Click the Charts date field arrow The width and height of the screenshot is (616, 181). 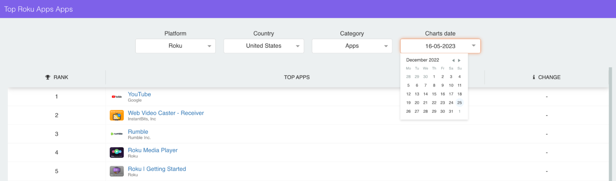tap(473, 46)
